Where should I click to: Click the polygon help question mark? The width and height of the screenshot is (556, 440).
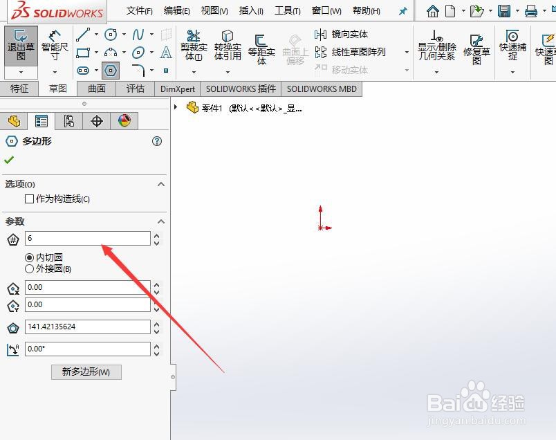pos(157,141)
